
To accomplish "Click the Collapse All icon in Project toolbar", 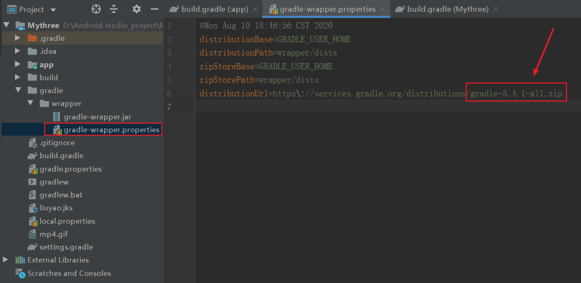I will point(114,9).
